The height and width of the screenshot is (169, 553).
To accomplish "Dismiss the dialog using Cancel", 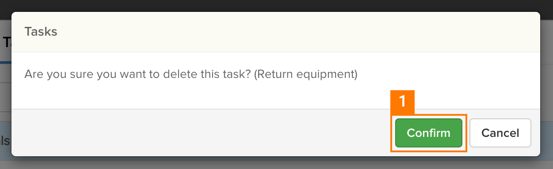I will coord(500,132).
